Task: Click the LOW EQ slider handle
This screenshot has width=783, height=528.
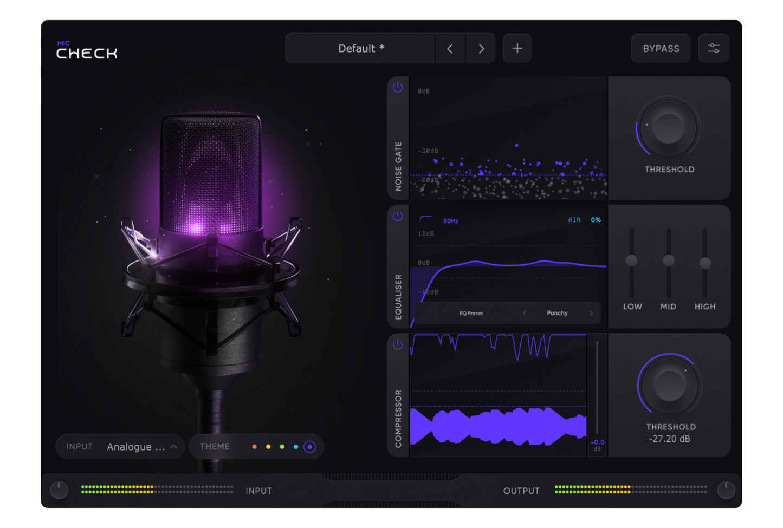Action: click(632, 260)
